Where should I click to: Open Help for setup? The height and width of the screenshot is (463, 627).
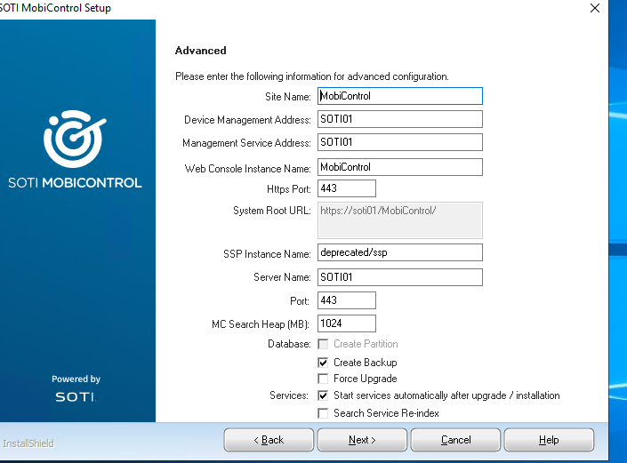point(549,440)
